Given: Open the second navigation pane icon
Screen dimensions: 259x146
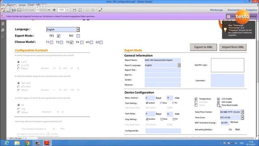Looking at the screenshot, I should (x=3, y=30).
